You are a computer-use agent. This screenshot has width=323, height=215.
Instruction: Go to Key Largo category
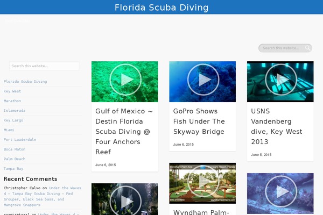click(13, 120)
